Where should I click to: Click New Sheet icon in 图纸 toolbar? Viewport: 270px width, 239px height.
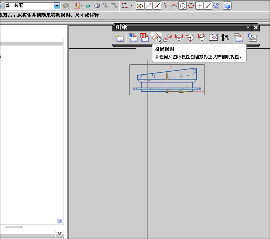click(119, 38)
